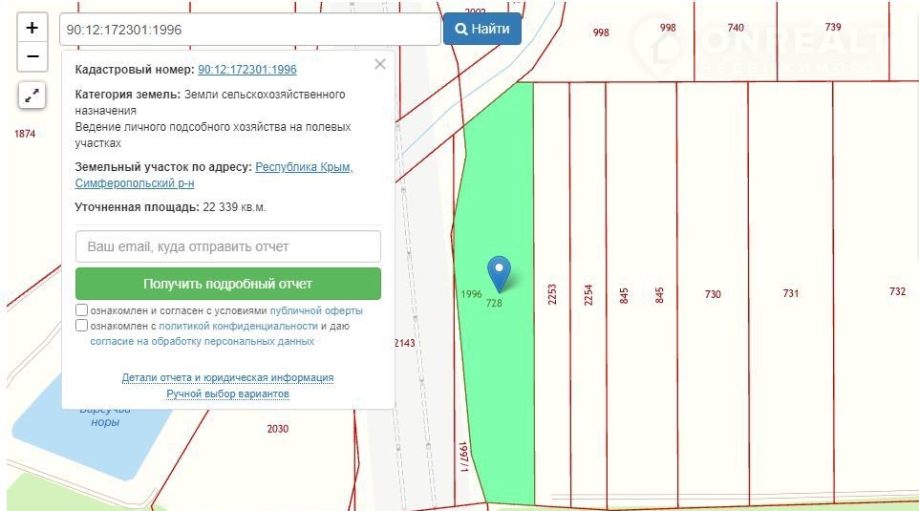Screen dimensions: 919x511
Task: Click the cadastral number search field
Action: coord(249,30)
